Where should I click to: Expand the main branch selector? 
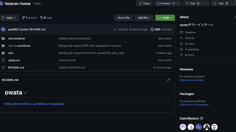[x=10, y=18]
